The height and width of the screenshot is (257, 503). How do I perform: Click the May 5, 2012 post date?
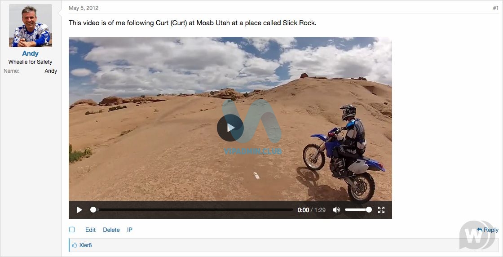pos(84,8)
